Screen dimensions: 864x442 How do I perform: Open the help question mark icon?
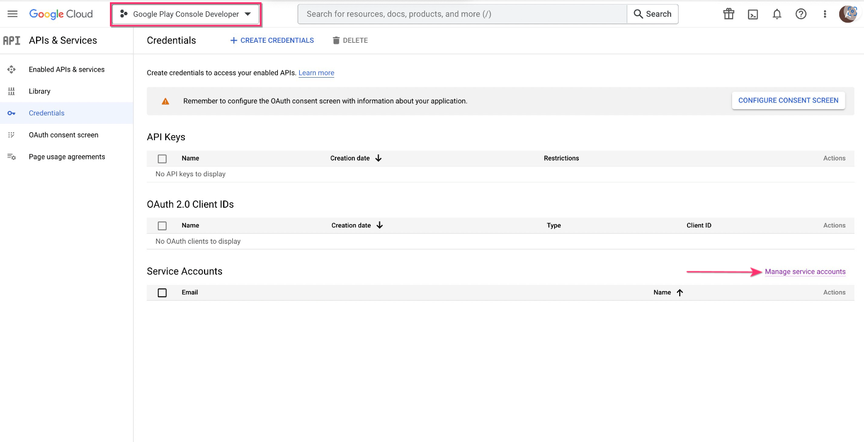(801, 14)
